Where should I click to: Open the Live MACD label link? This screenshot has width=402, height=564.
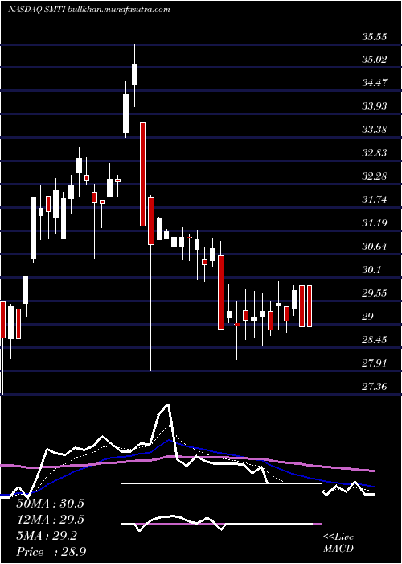tap(338, 543)
